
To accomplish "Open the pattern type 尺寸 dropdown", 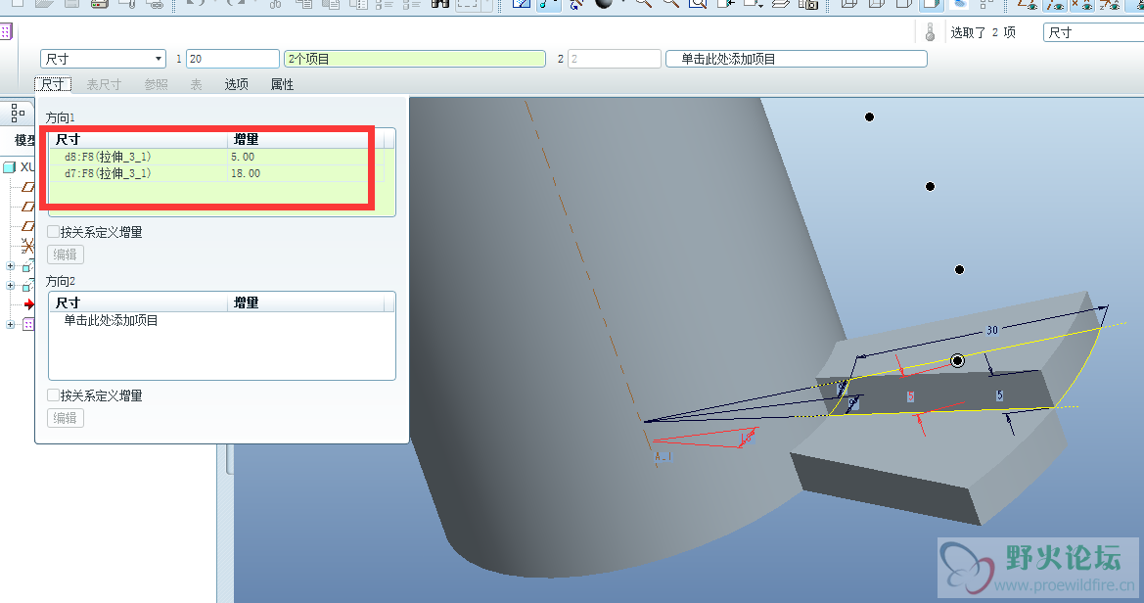I will [103, 59].
